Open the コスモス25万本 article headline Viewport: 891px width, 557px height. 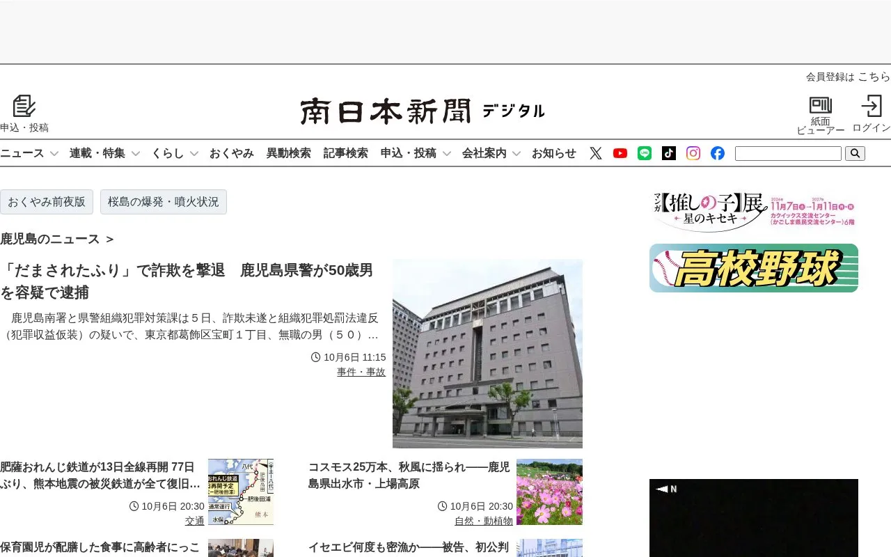pos(409,475)
